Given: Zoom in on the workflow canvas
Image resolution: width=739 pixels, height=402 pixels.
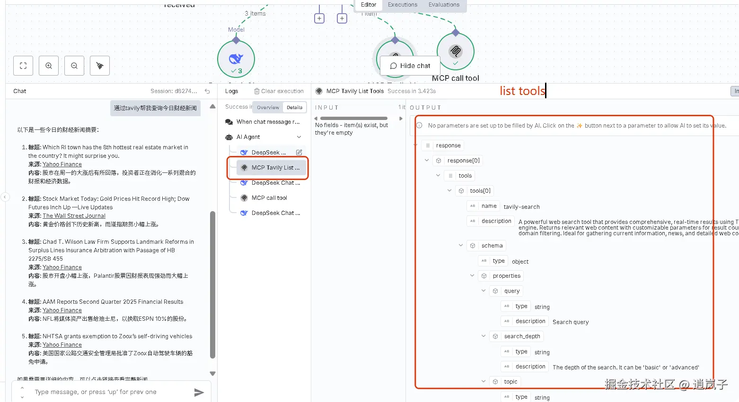Looking at the screenshot, I should (49, 66).
